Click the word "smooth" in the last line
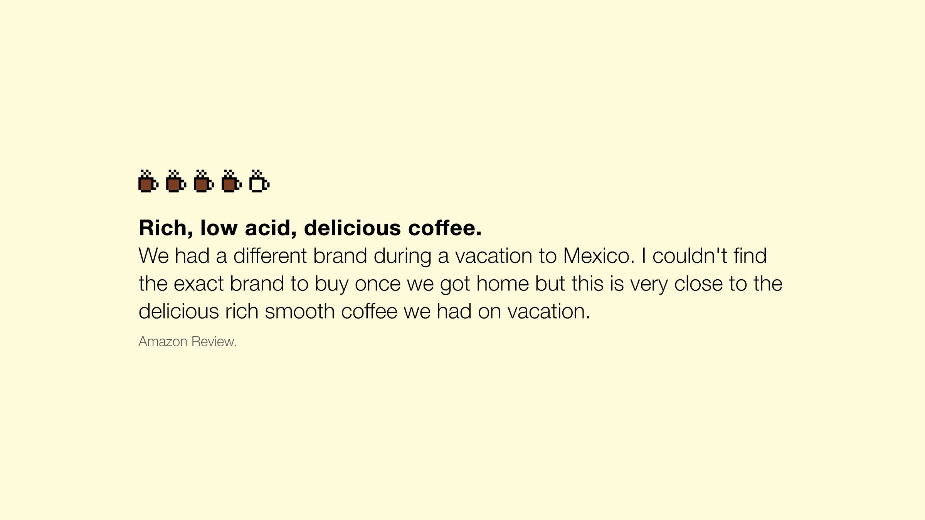Image resolution: width=925 pixels, height=520 pixels. [x=299, y=312]
